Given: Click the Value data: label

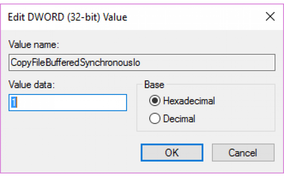Looking at the screenshot, I should [32, 85].
